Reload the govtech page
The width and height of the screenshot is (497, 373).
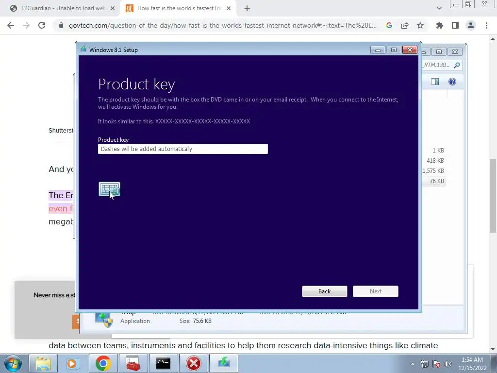[x=42, y=25]
